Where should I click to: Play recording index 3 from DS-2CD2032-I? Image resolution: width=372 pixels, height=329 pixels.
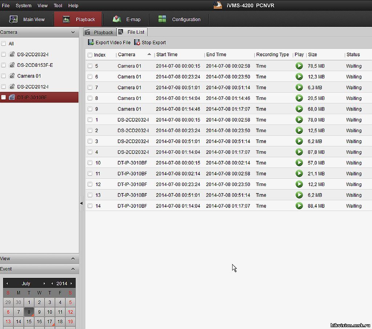[x=299, y=141]
